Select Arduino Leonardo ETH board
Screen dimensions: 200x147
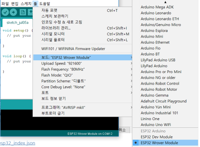pyautogui.click(x=165, y=19)
